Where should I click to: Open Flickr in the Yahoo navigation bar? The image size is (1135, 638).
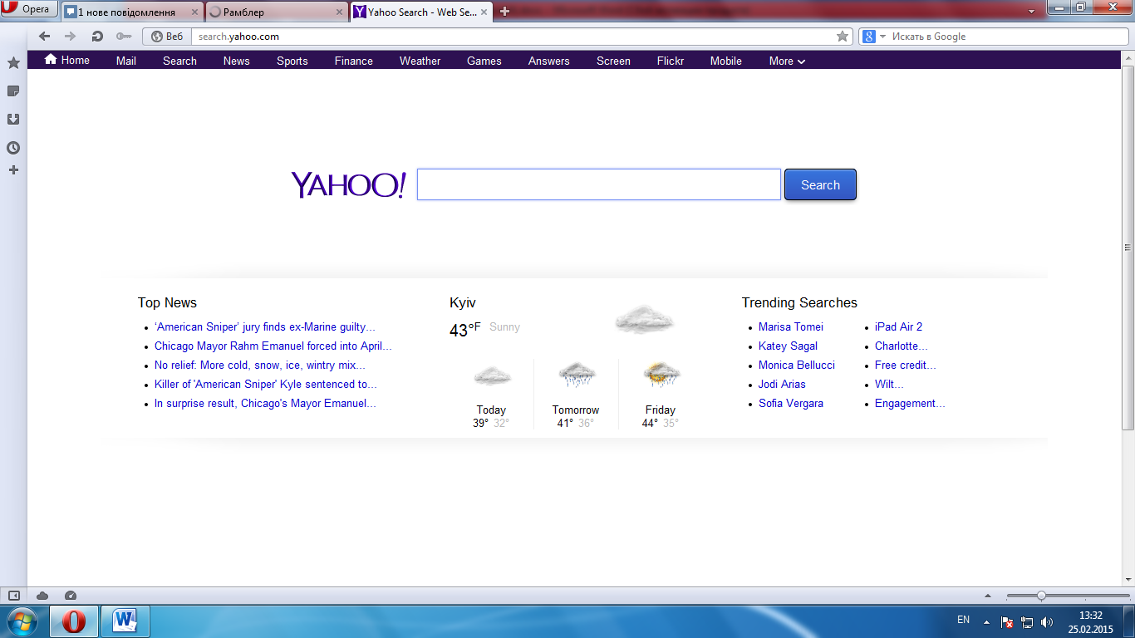pyautogui.click(x=671, y=61)
